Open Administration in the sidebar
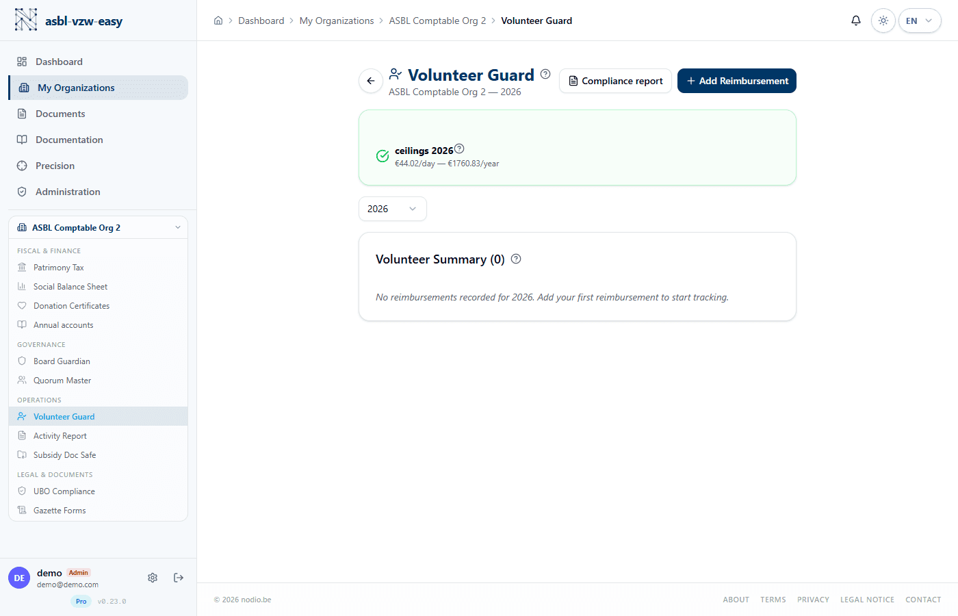The image size is (958, 616). tap(98, 192)
